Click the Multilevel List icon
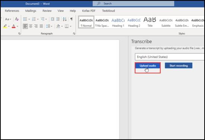Viewport: 205px width, 140px height. [42, 19]
